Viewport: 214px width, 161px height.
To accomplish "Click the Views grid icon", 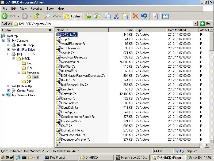I will 165,16.
